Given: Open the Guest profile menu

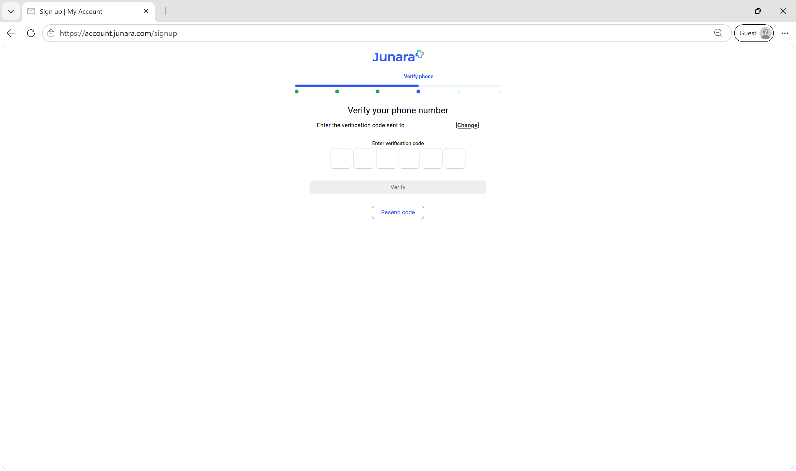Looking at the screenshot, I should click(754, 33).
